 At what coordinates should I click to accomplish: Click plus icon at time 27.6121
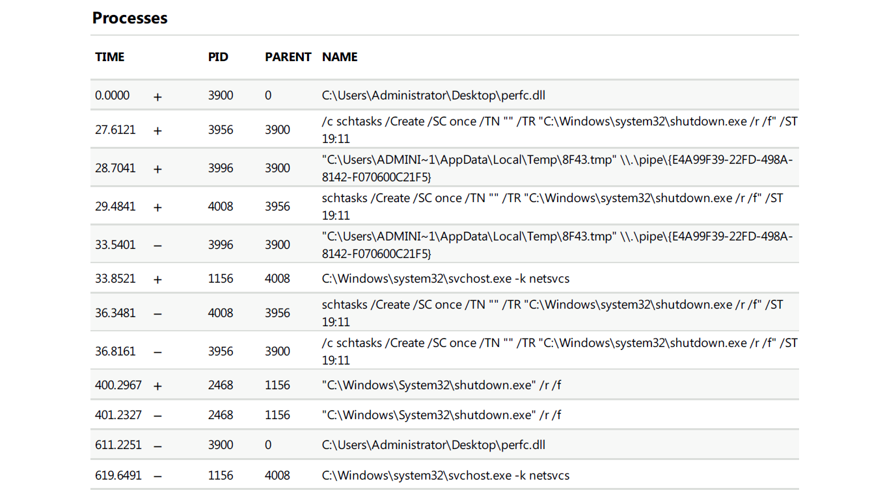(x=157, y=131)
